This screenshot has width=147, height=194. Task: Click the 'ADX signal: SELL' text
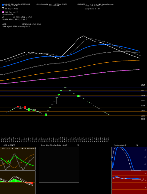pos(10,26)
